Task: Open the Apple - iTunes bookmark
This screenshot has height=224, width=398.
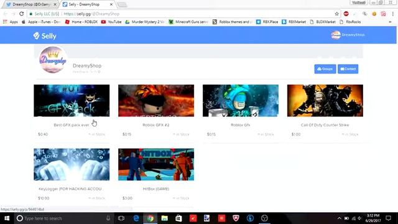Action: [x=41, y=22]
